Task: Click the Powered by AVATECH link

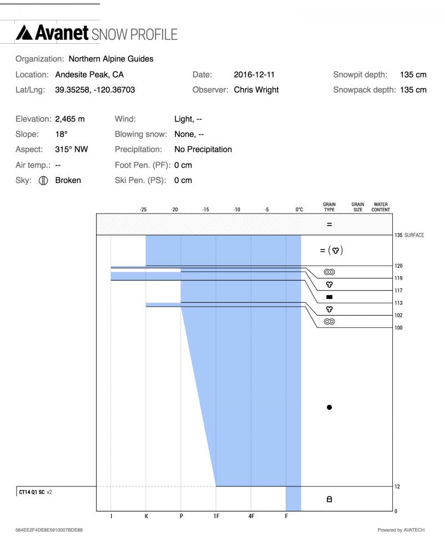Action: [x=401, y=530]
